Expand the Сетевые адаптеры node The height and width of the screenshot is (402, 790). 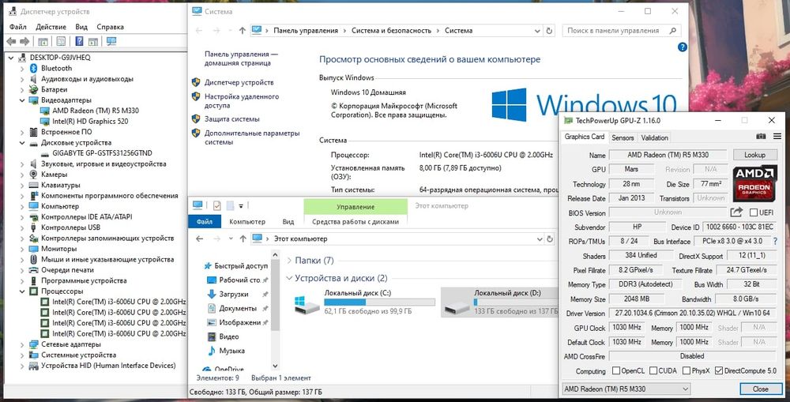pyautogui.click(x=22, y=344)
